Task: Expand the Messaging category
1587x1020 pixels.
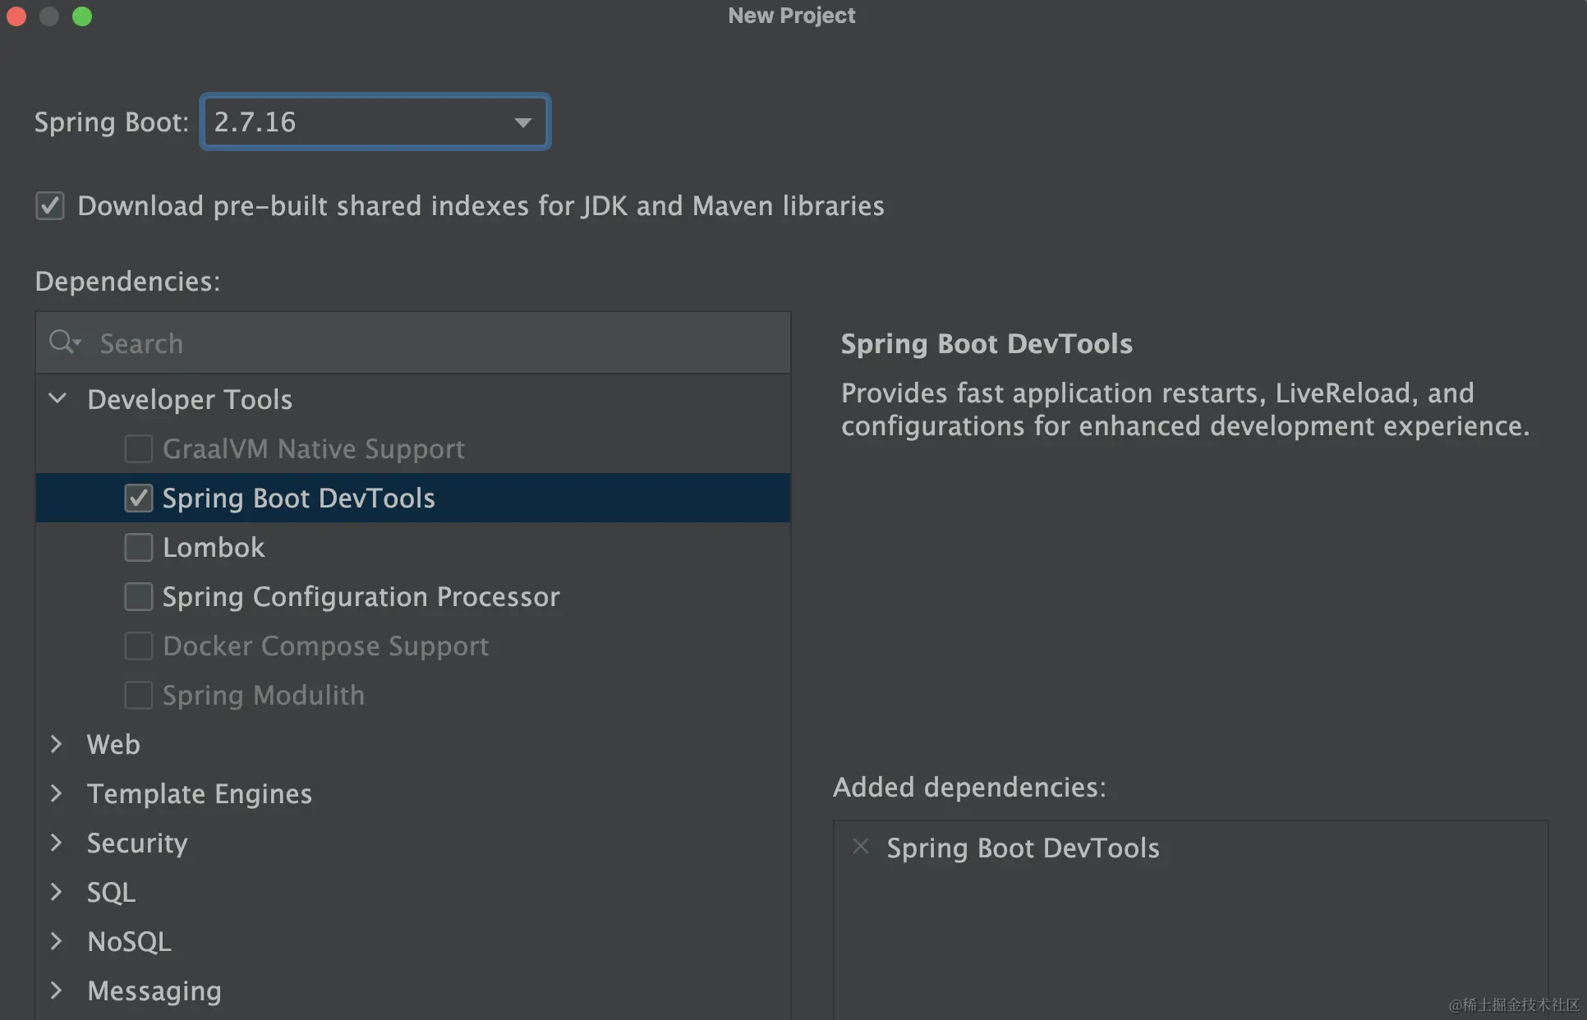Action: click(57, 990)
